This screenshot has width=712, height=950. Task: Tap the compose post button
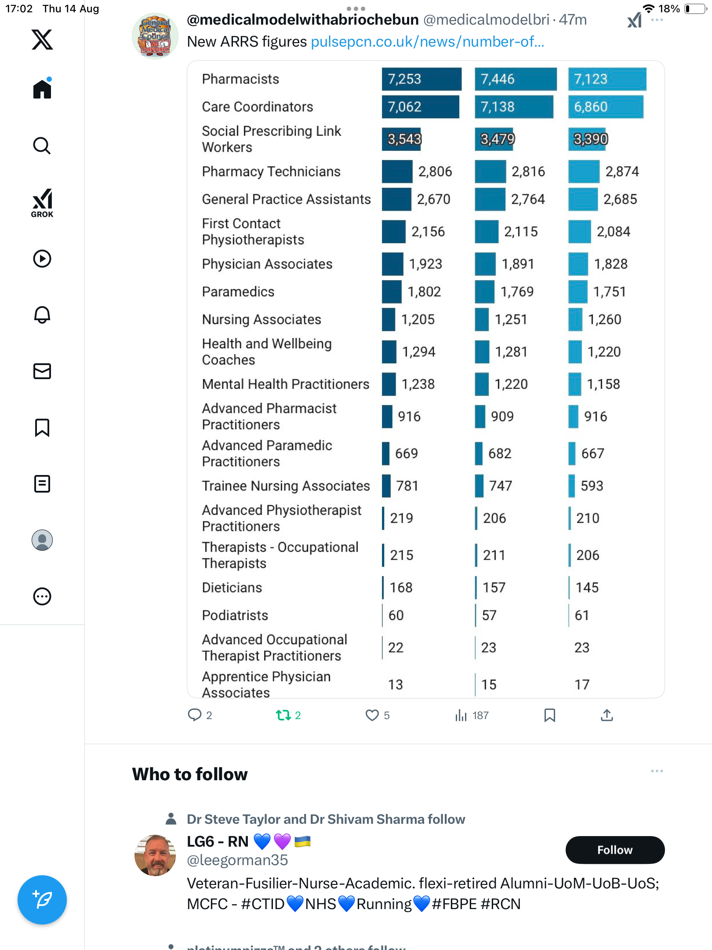42,900
